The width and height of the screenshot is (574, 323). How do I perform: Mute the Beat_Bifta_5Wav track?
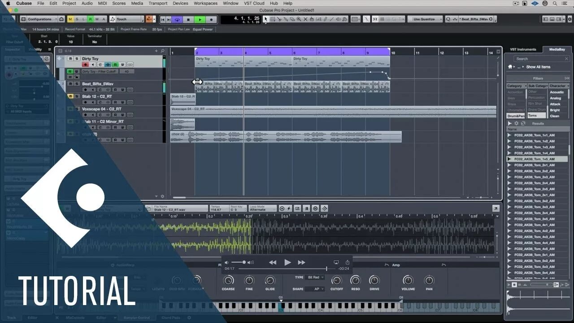[70, 84]
